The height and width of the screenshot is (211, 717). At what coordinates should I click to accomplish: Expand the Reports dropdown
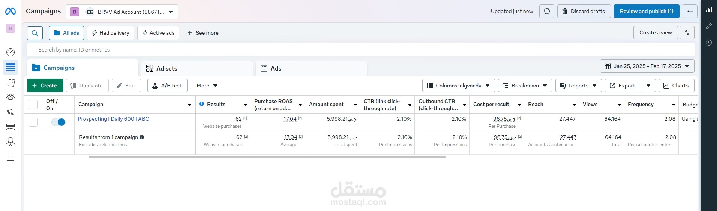pos(578,86)
